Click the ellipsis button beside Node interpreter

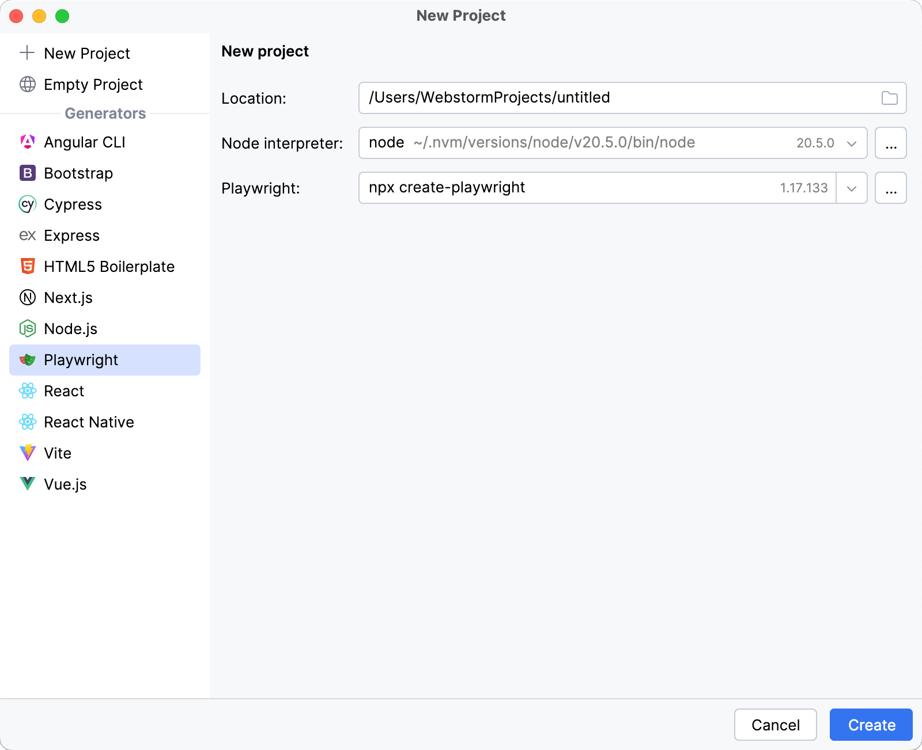[890, 143]
